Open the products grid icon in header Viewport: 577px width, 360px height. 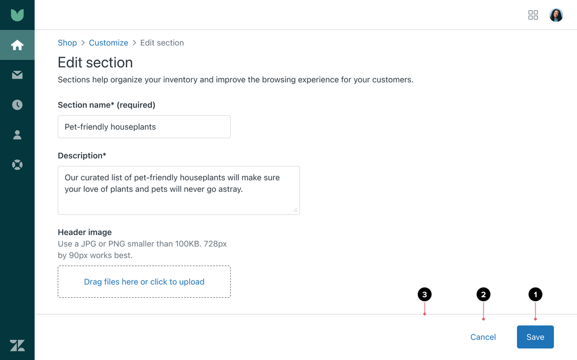click(533, 15)
